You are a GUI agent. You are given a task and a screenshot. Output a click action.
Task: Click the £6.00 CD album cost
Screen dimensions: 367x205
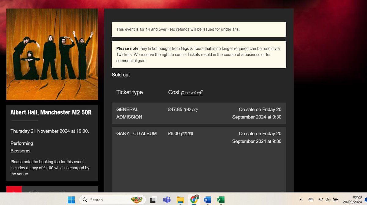174,133
